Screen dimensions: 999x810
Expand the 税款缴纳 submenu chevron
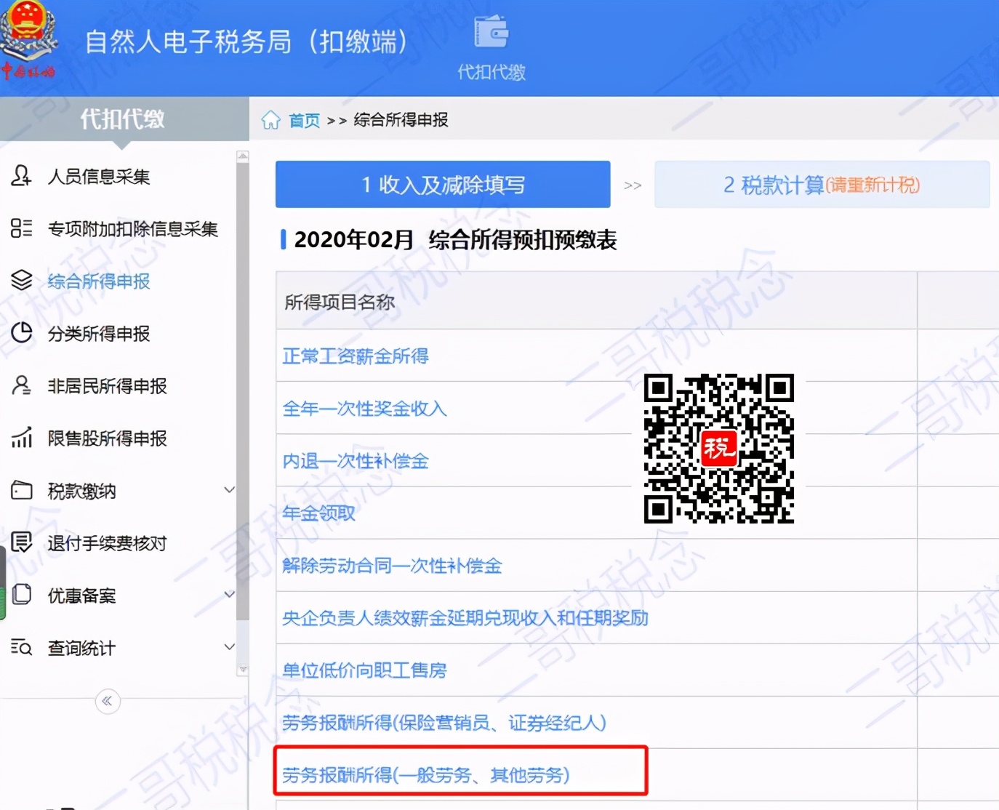(x=229, y=490)
